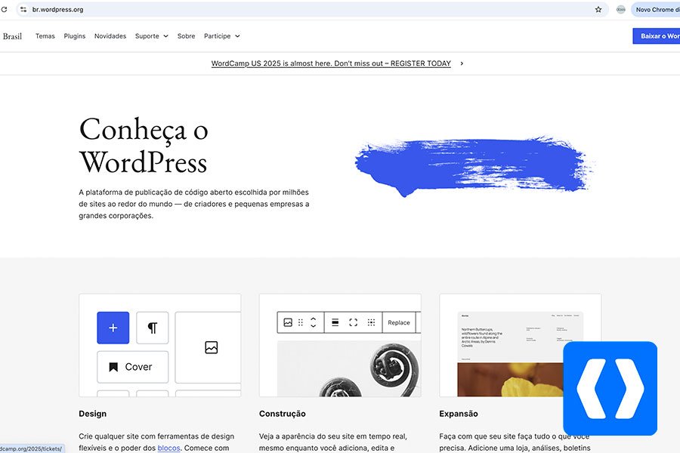Screen dimensions: 680x453
Task: Click the drag handle dots in block toolbar
Action: (301, 322)
